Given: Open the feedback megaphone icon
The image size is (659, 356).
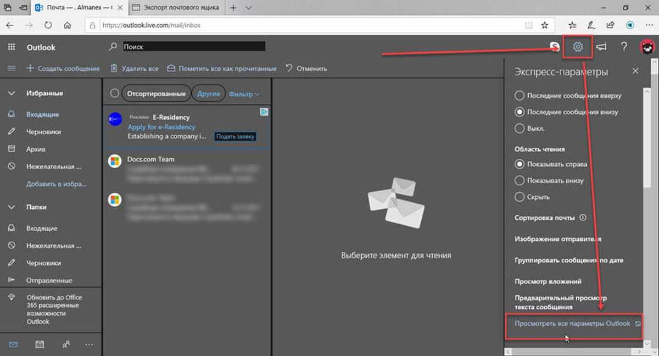Looking at the screenshot, I should pos(601,47).
